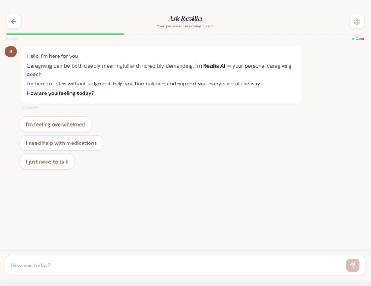Select "I need help with medications" option

coord(61,143)
